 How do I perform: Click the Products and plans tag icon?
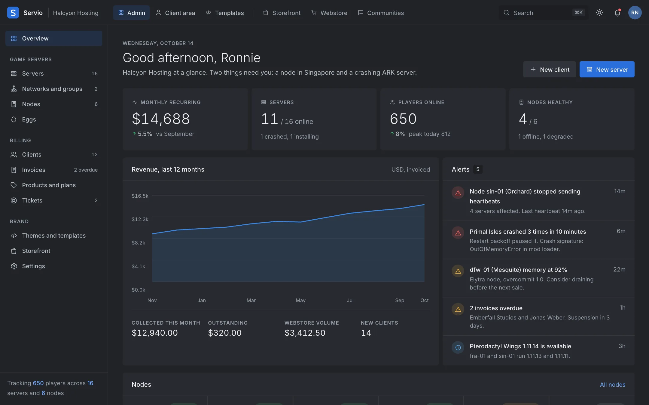[14, 185]
